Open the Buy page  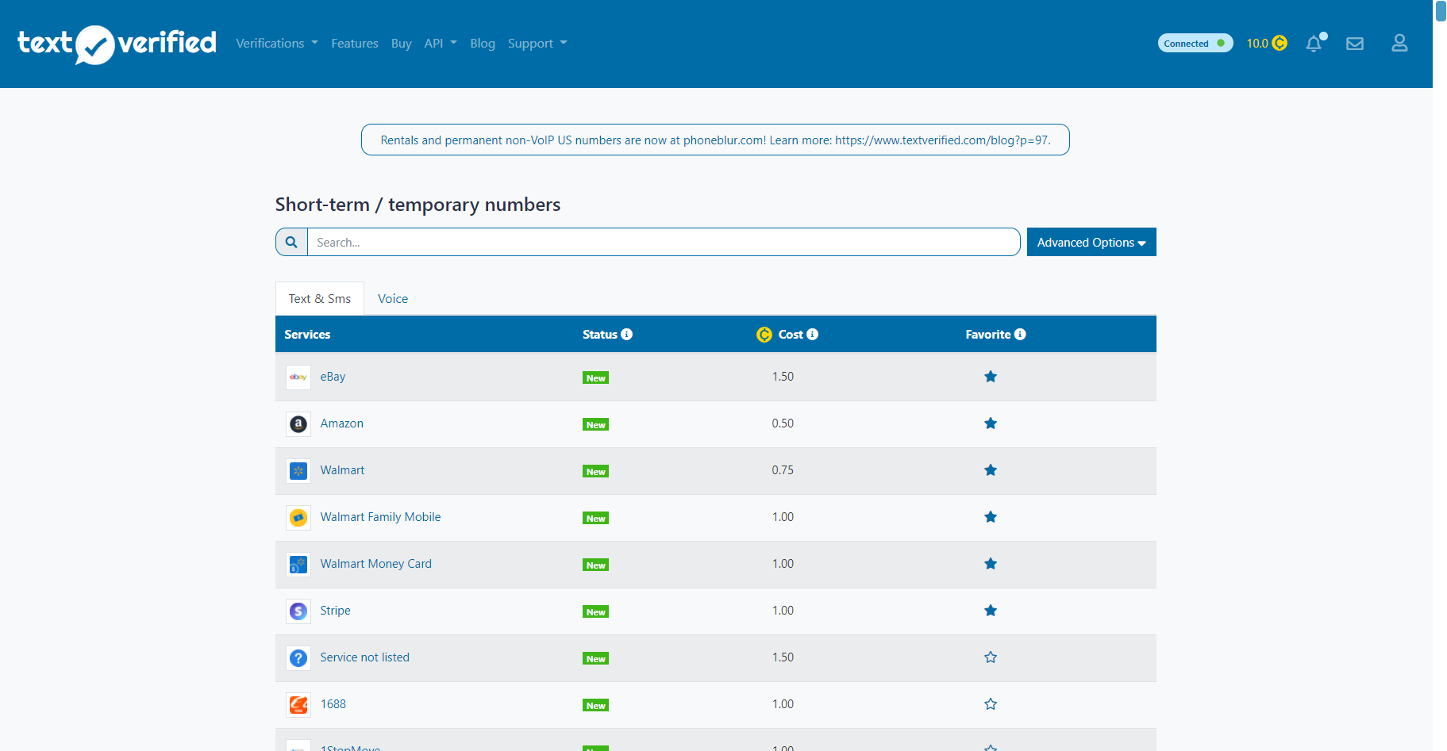point(402,44)
